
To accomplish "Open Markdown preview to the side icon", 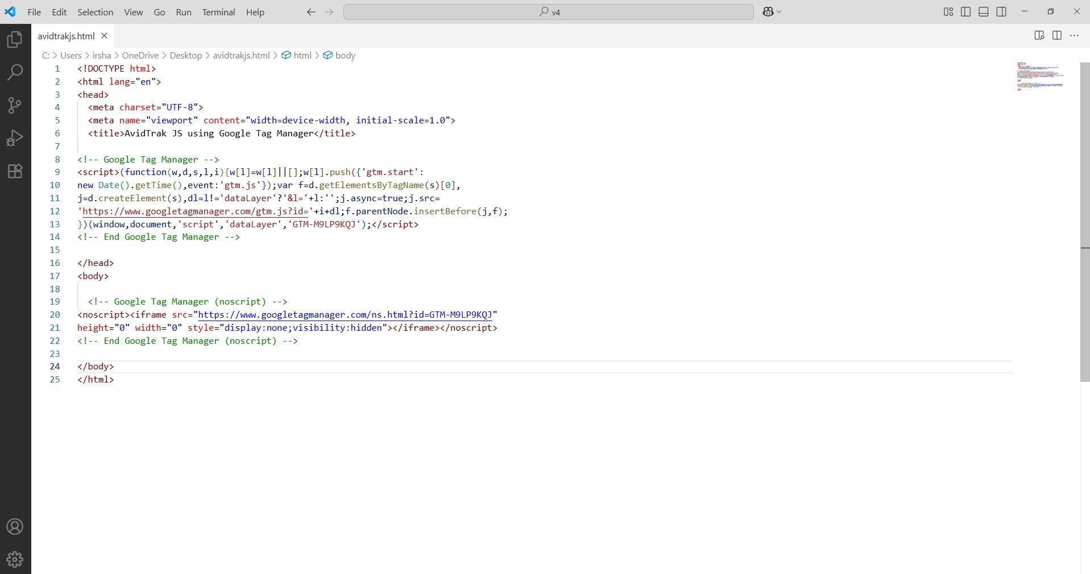I will click(x=1040, y=35).
